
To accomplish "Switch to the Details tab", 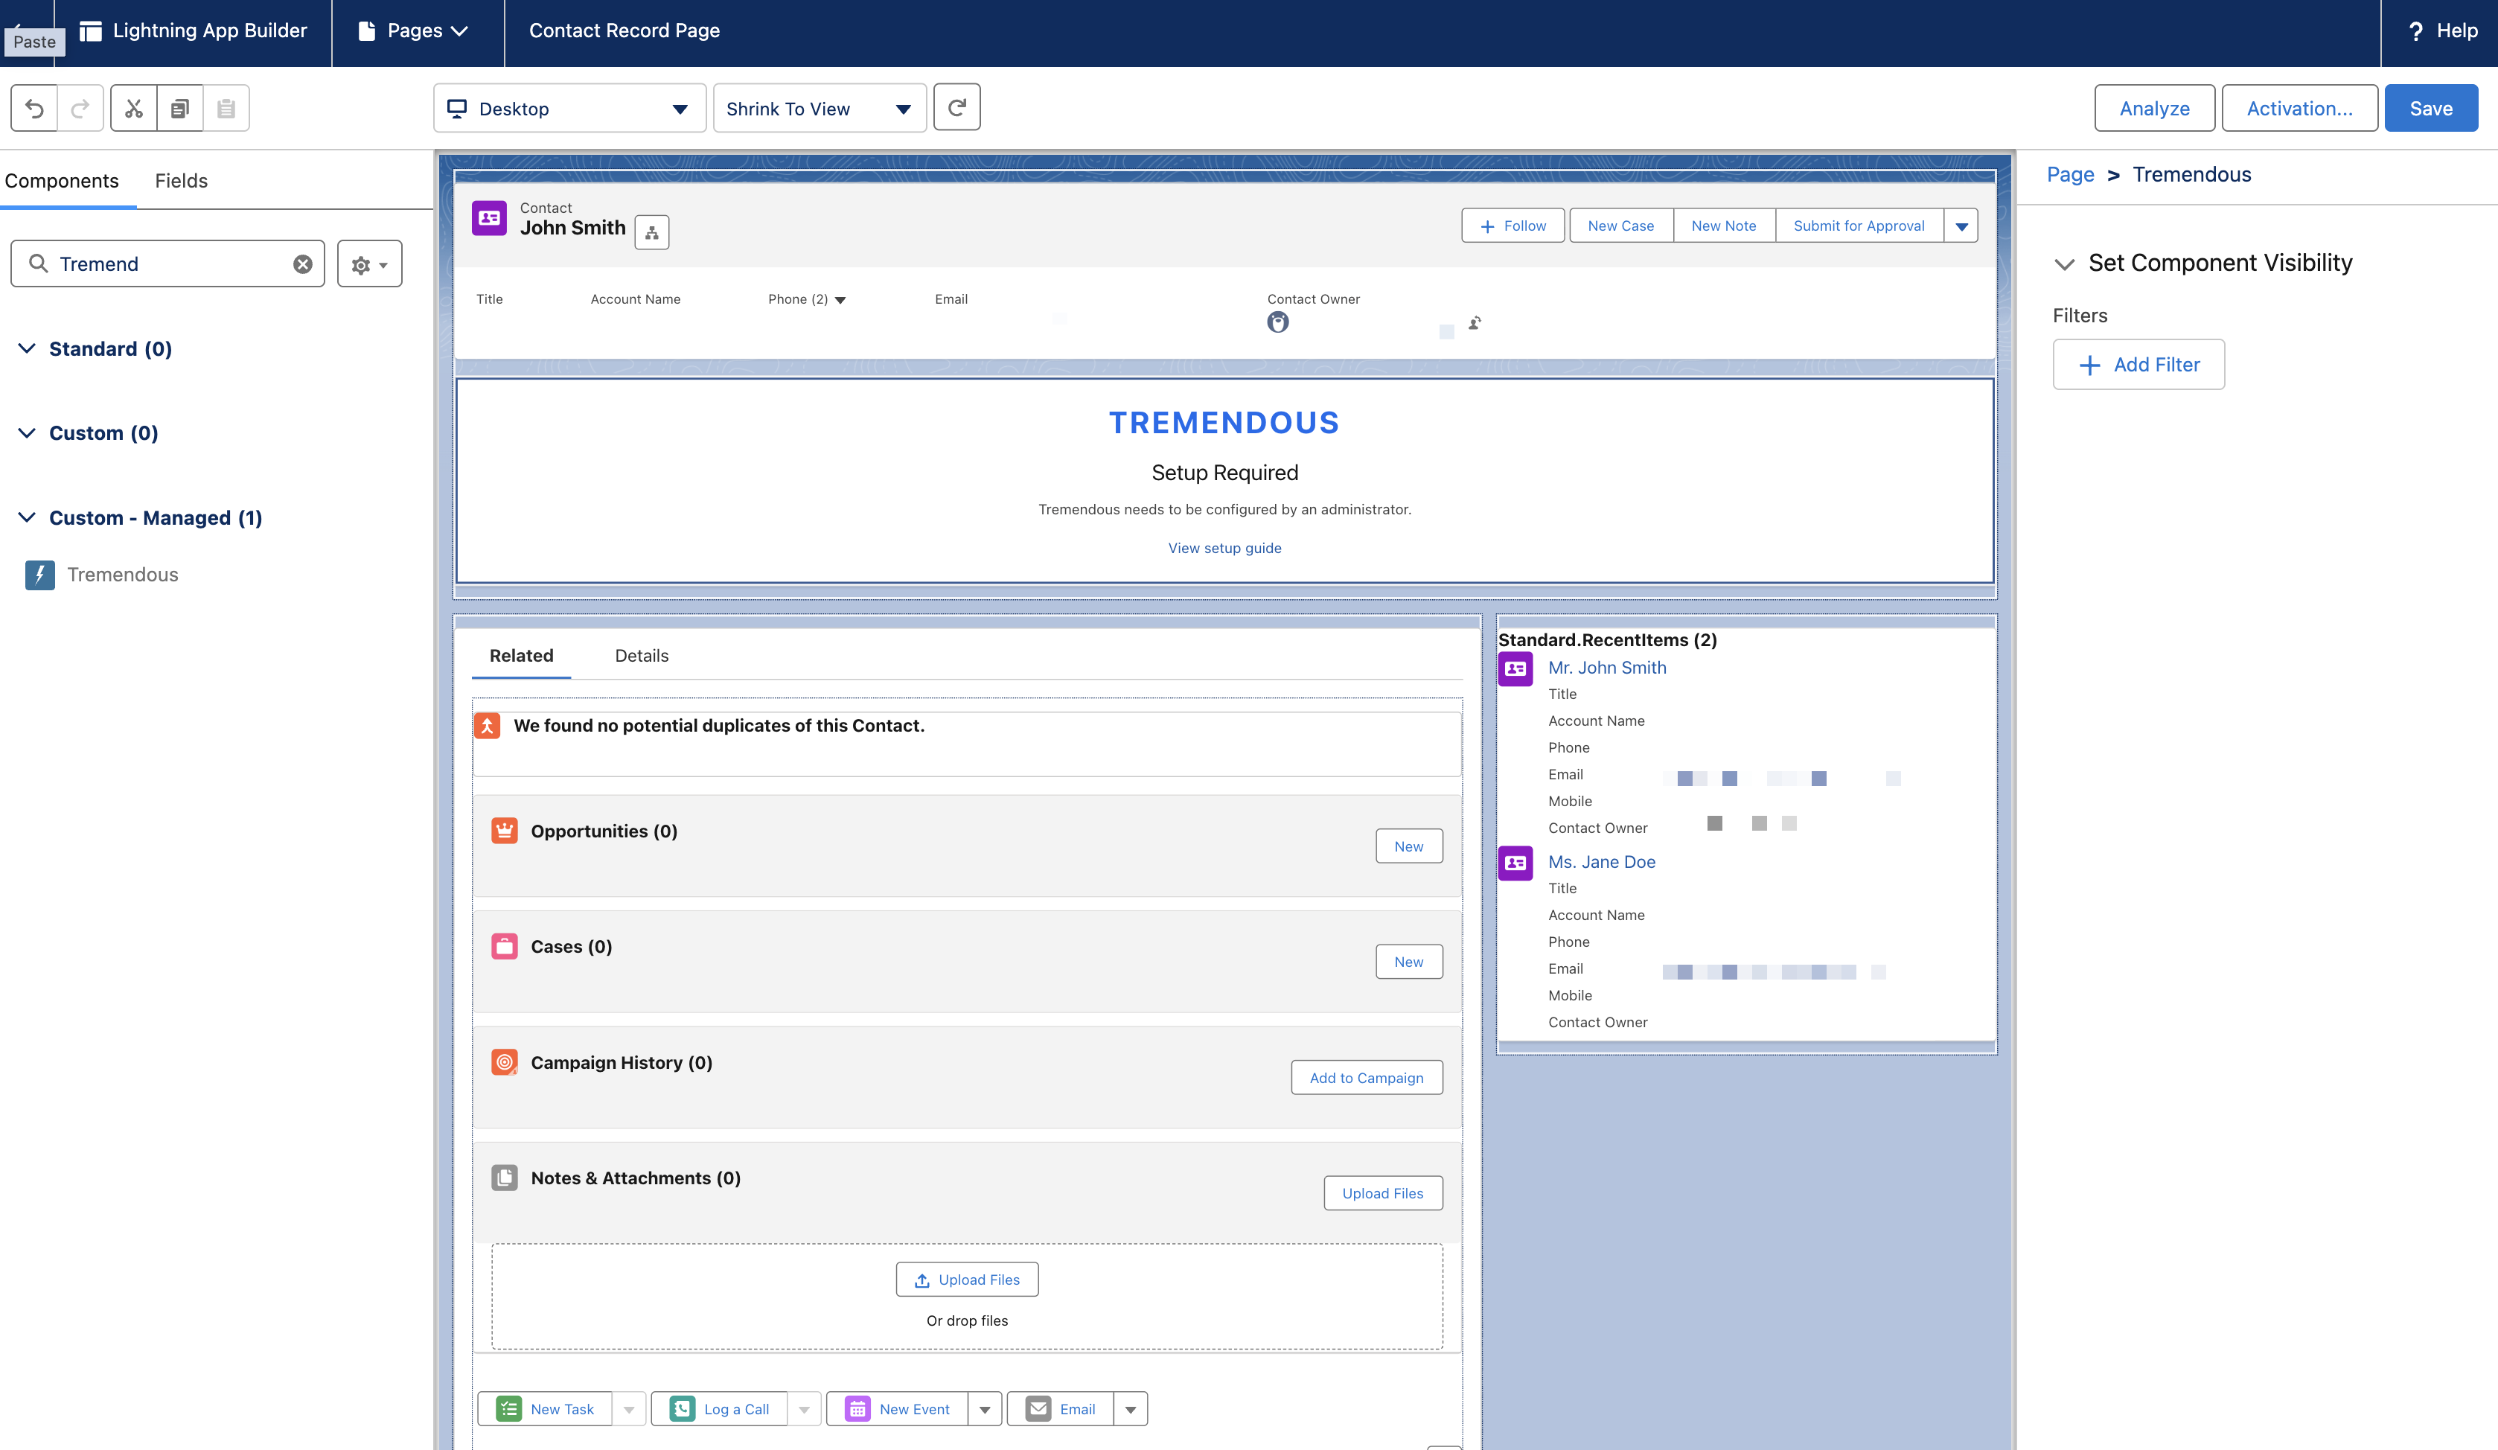I will click(642, 655).
